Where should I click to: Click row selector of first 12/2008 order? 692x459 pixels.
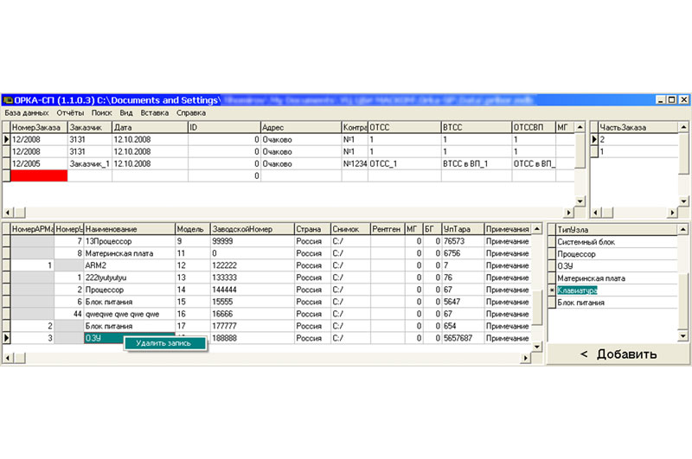point(6,139)
